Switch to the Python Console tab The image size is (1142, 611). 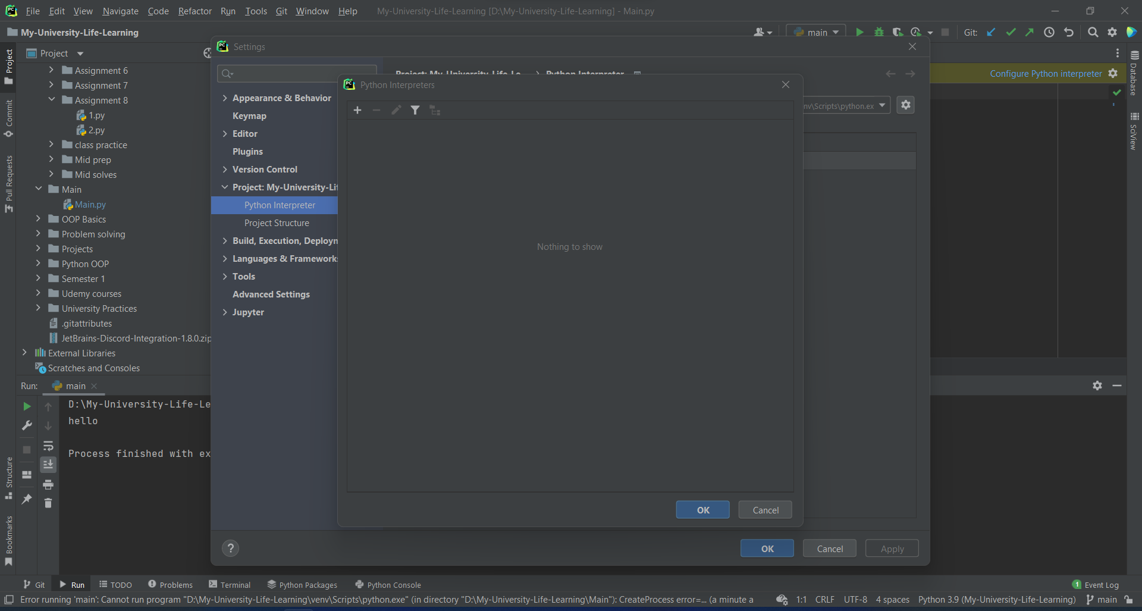pyautogui.click(x=388, y=584)
